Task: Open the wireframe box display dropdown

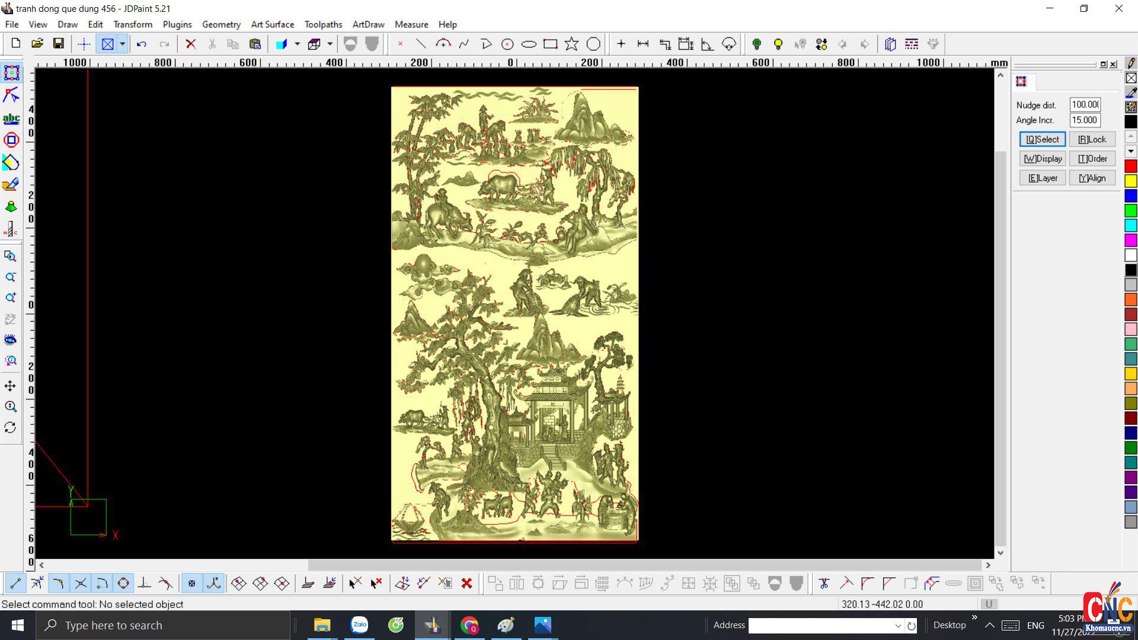Action: (x=330, y=44)
